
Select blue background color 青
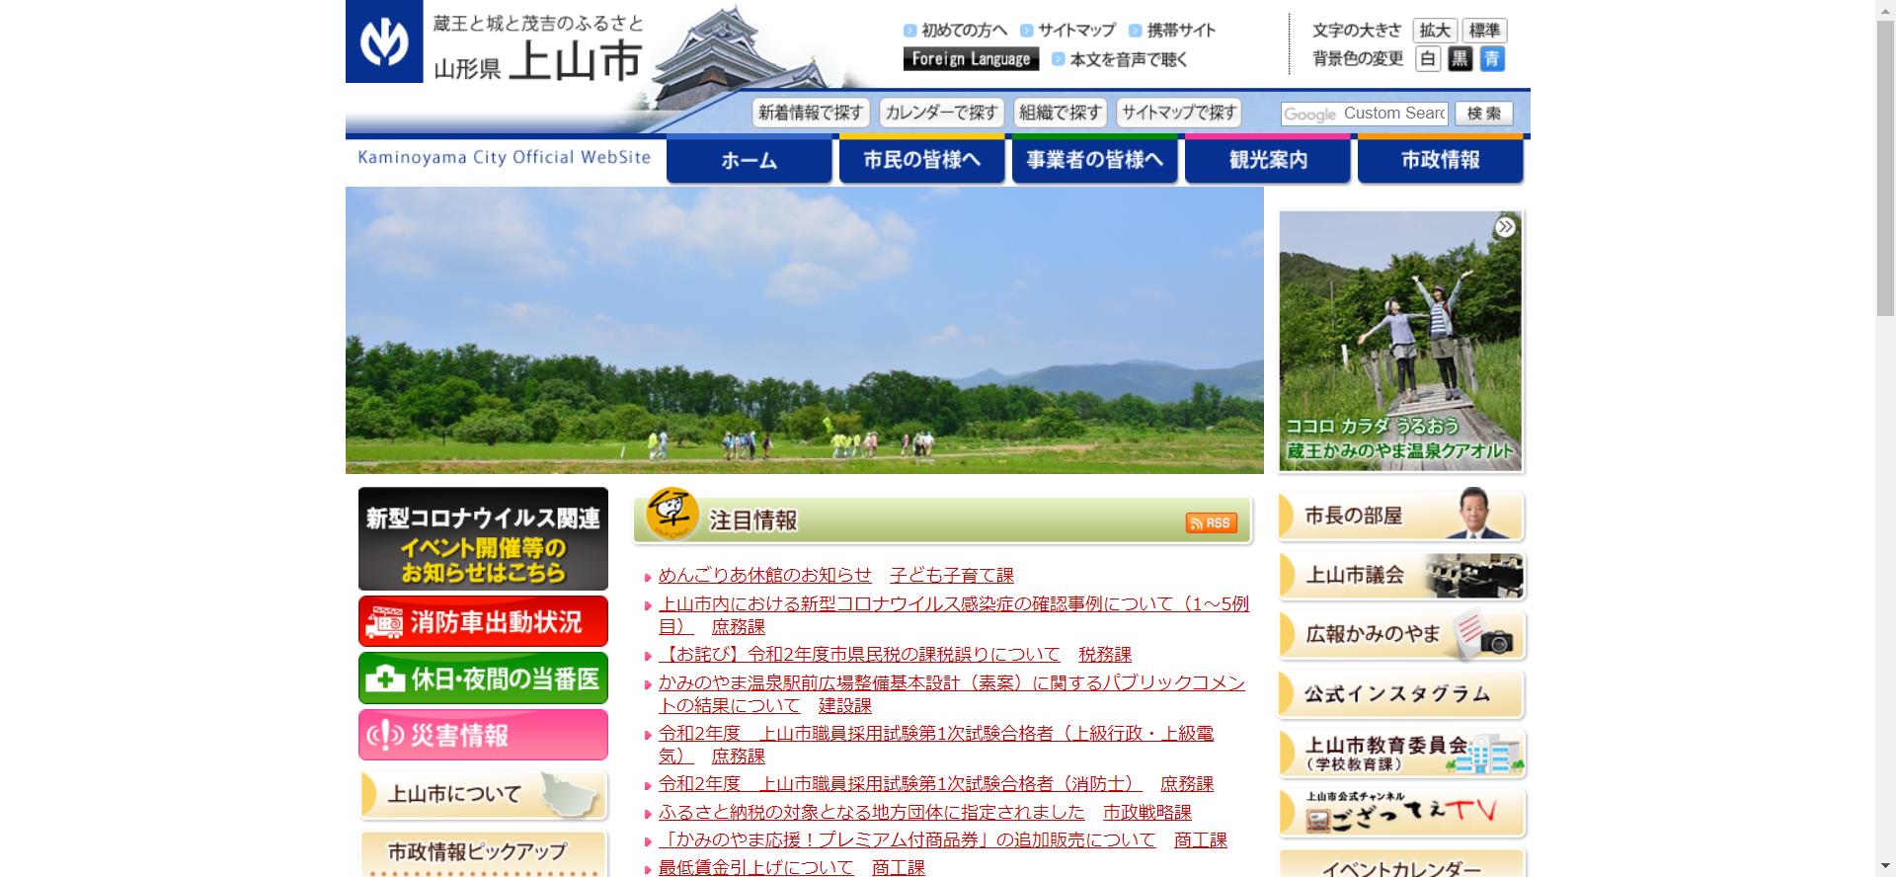point(1492,59)
